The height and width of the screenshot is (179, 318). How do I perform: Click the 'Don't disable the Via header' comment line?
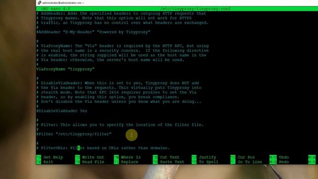tap(119, 101)
